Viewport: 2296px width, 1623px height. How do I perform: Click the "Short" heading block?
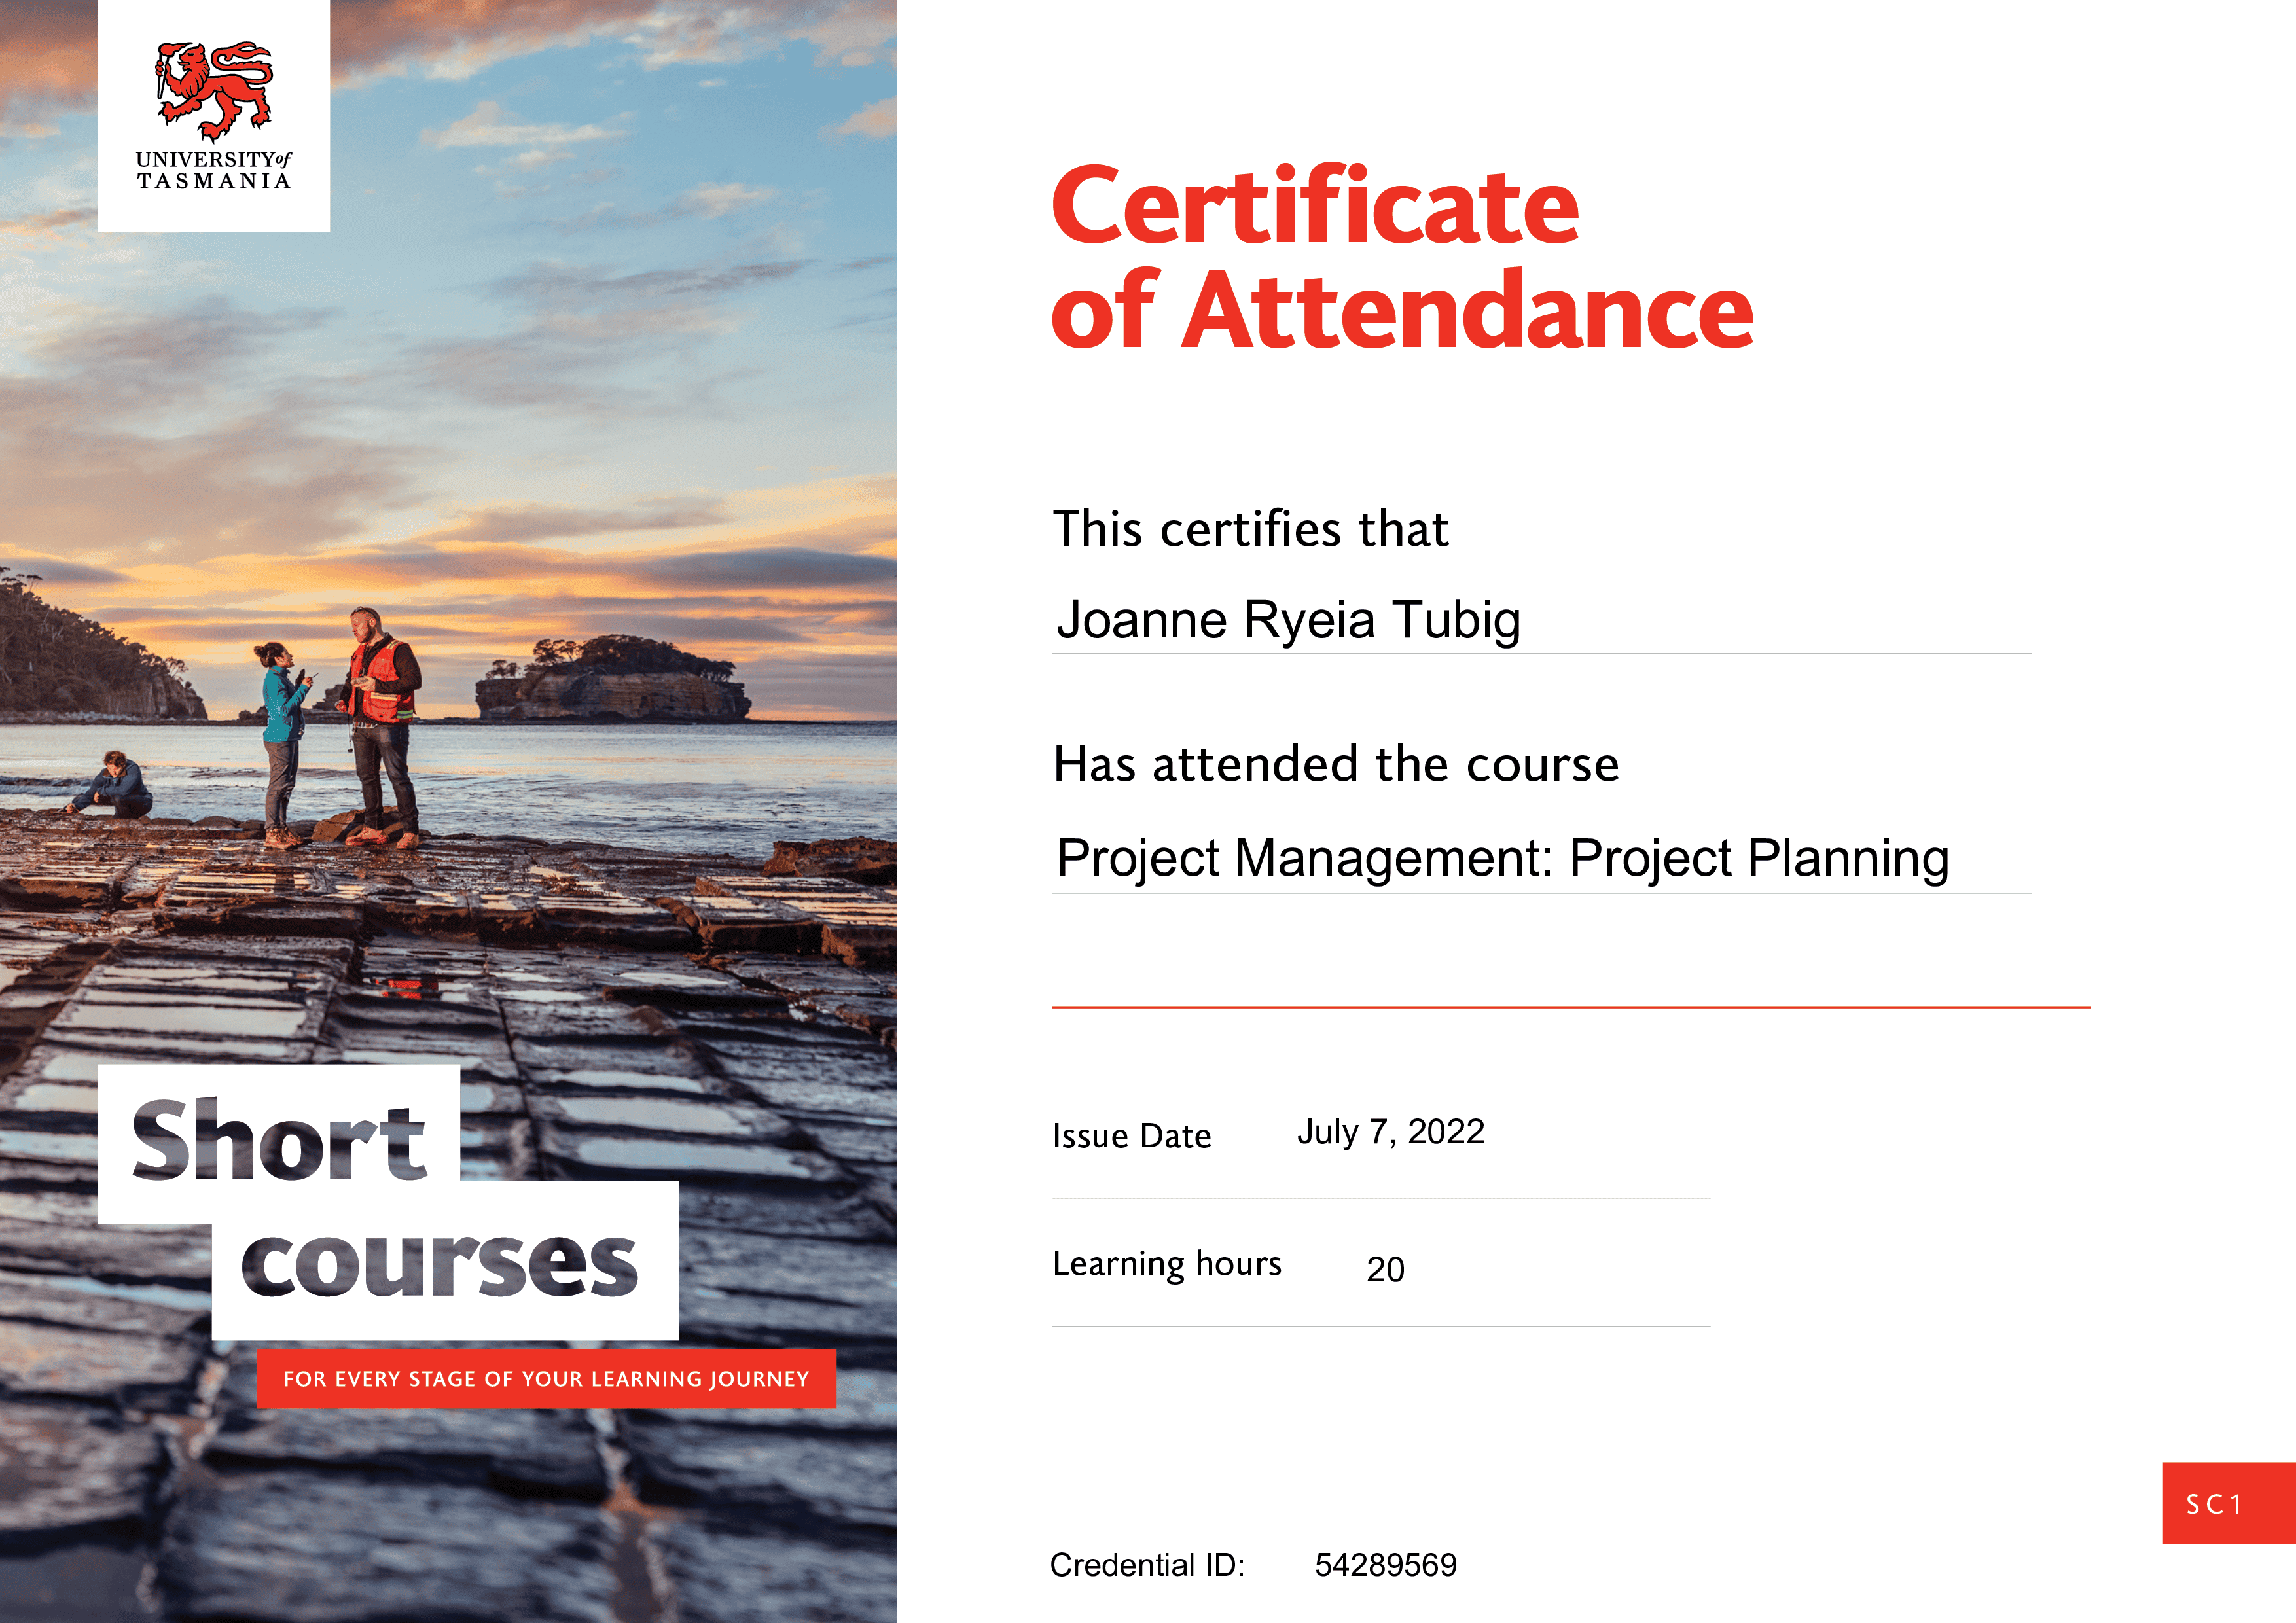click(x=279, y=1140)
